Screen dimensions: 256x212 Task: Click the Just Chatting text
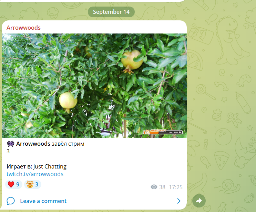(50, 166)
